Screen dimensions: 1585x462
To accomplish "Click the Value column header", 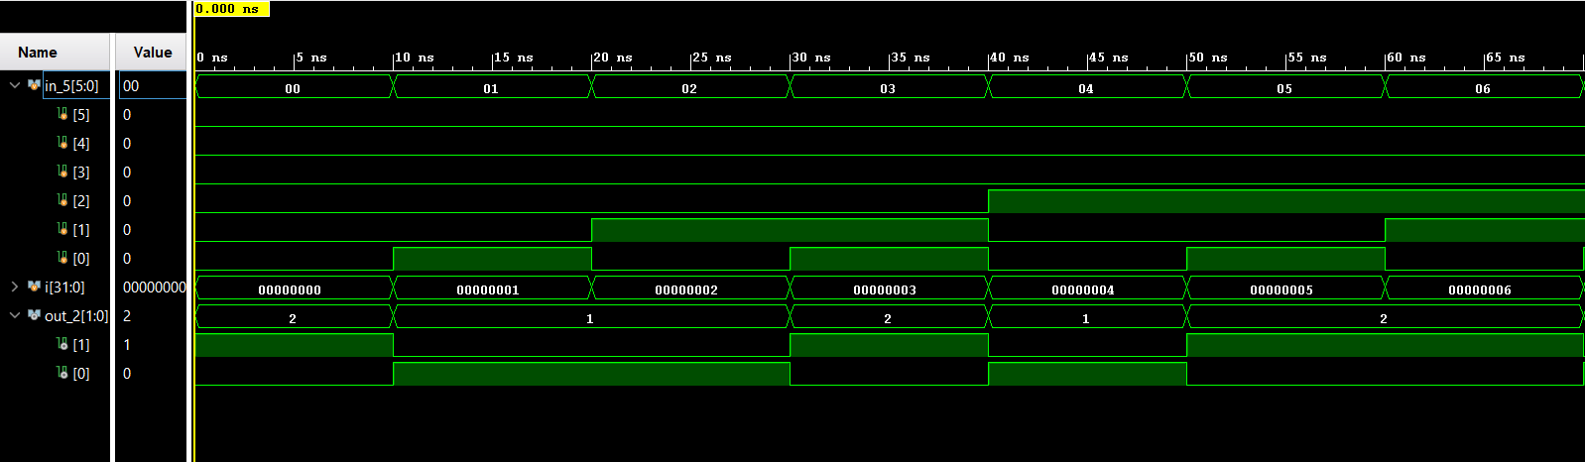I will [x=153, y=53].
